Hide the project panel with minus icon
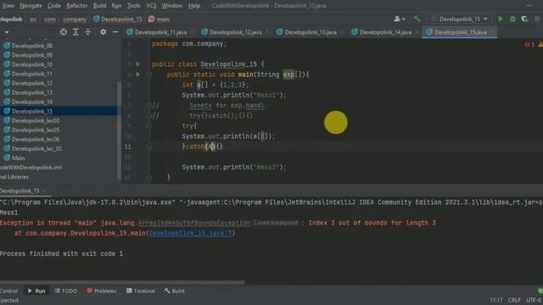Image resolution: width=543 pixels, height=305 pixels. pos(115,32)
